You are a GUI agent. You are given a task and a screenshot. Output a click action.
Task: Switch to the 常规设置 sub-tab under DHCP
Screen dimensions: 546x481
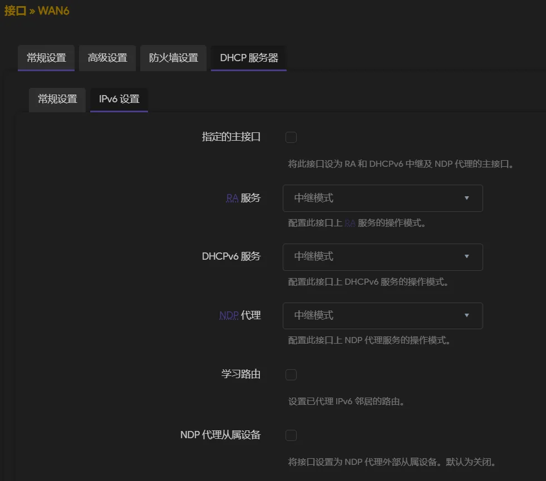pos(57,100)
